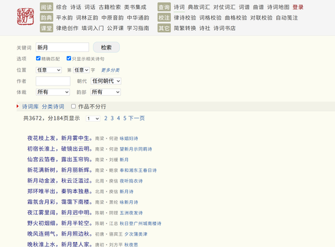
Task: Click the 下一页 next page link
Action: (137, 118)
